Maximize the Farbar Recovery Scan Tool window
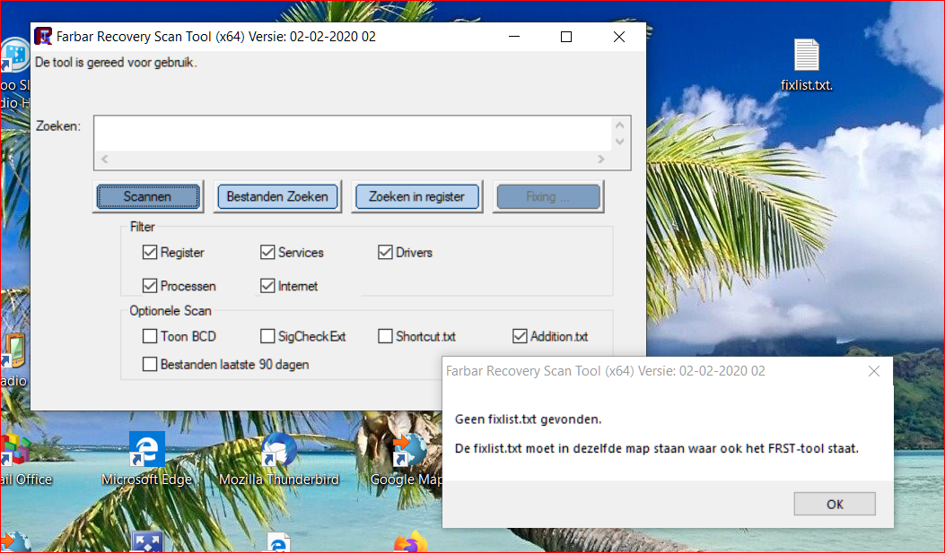The image size is (945, 553). [x=566, y=37]
